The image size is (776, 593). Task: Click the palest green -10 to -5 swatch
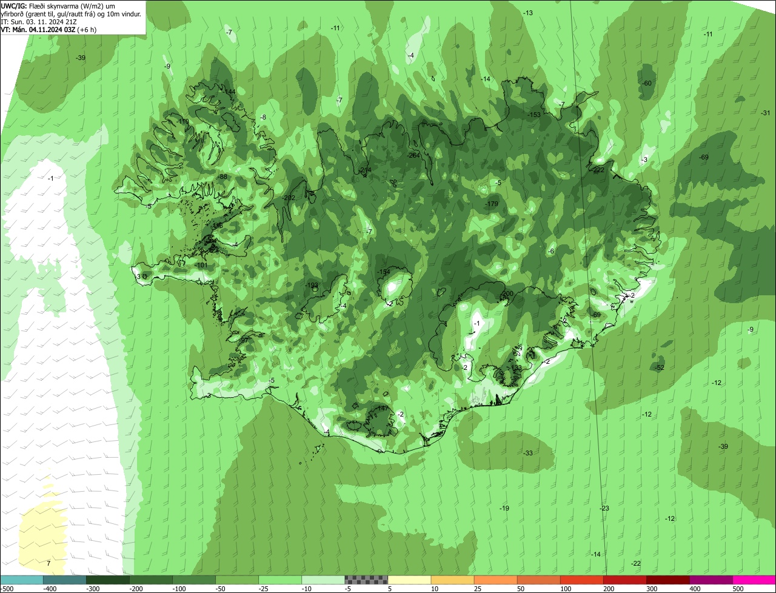pos(323,580)
